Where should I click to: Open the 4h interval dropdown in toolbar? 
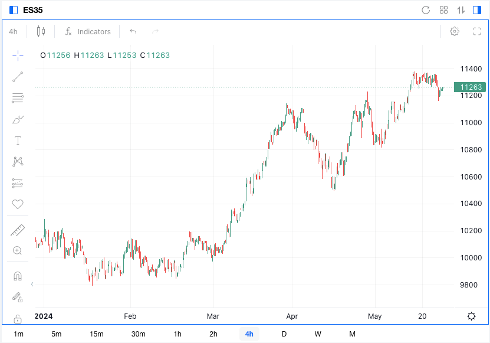point(13,31)
